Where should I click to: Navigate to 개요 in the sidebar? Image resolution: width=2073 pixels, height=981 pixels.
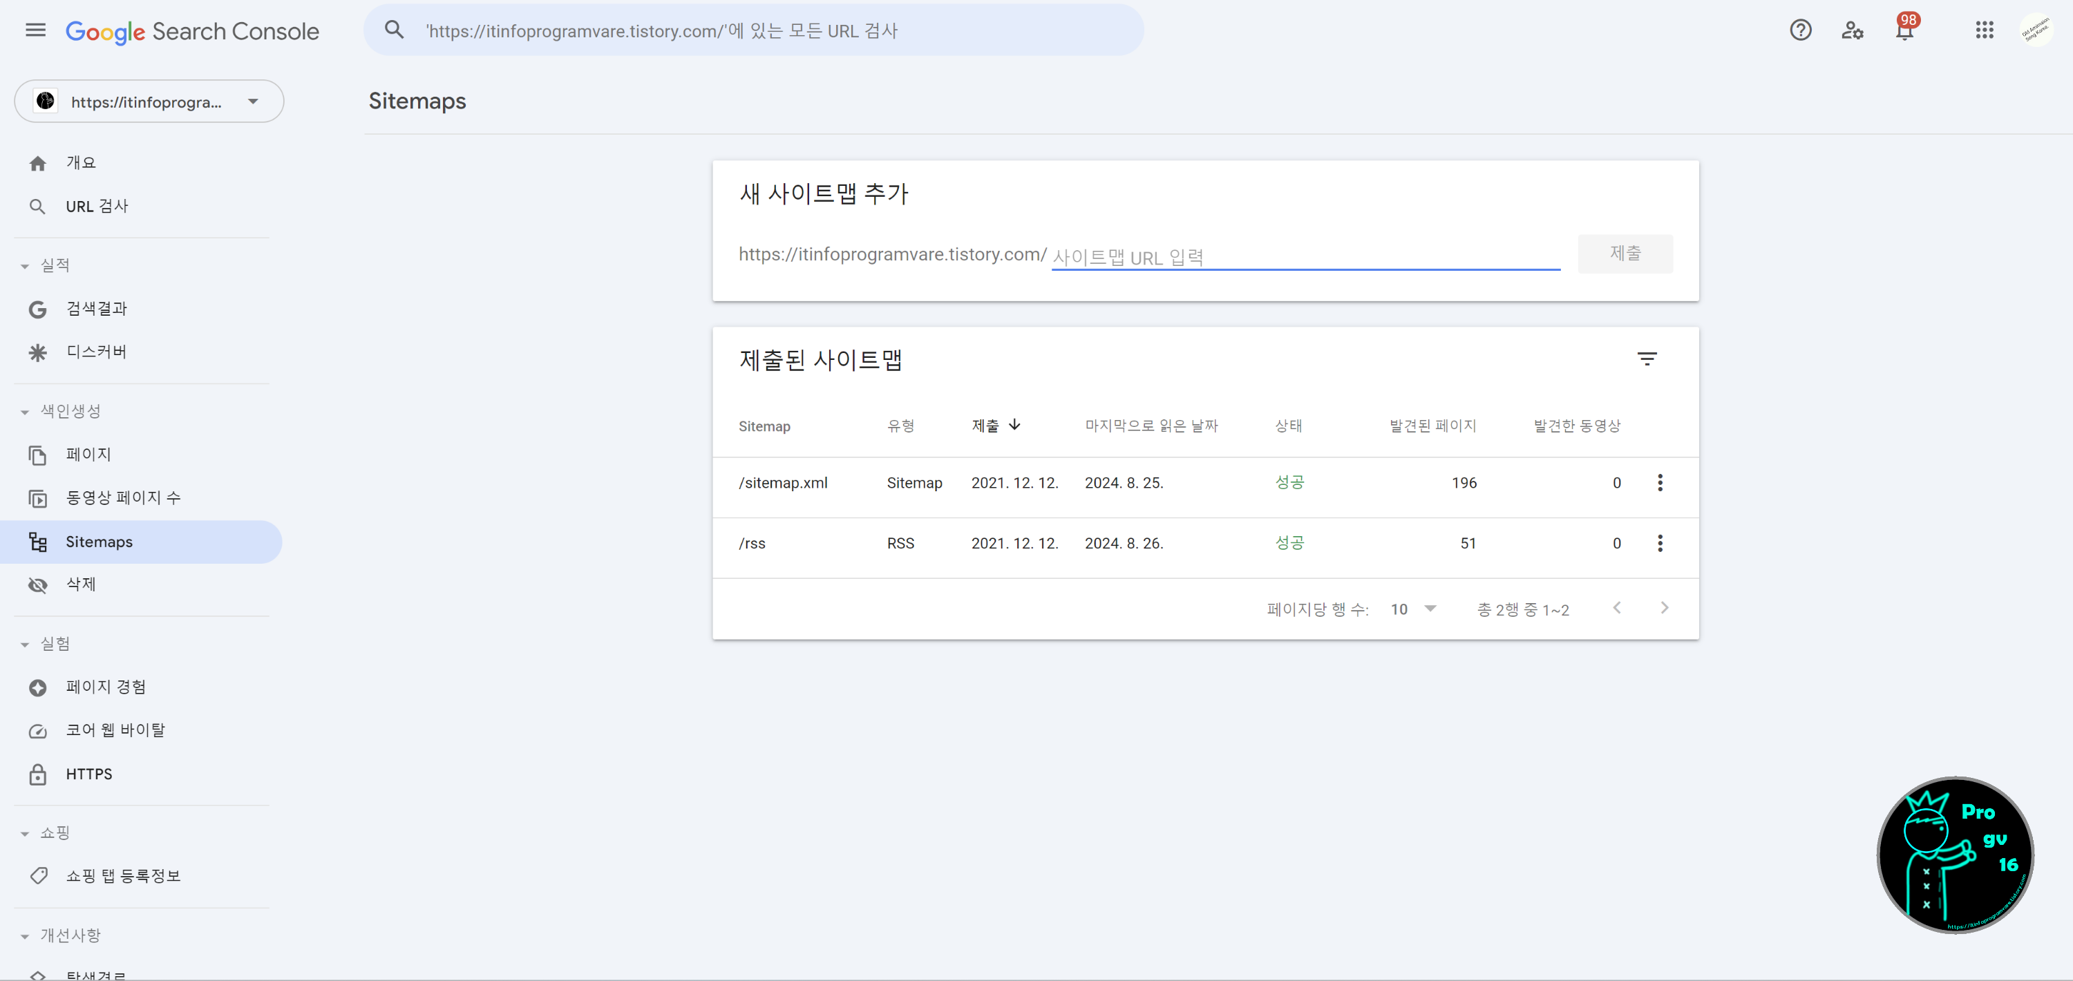coord(80,162)
